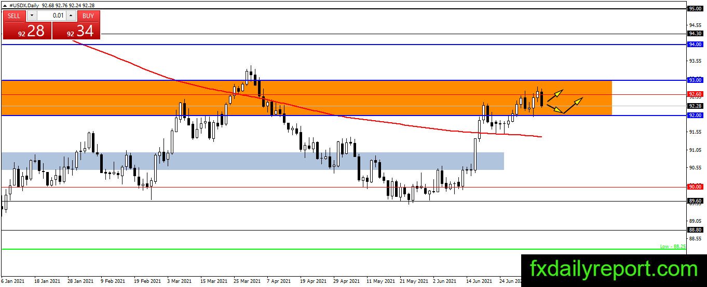
Task: Click the 0.01 volume input field
Action: 51,16
